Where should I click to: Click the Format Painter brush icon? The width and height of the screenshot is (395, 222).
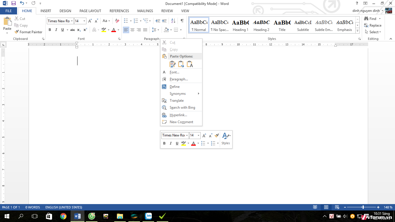(x=17, y=32)
